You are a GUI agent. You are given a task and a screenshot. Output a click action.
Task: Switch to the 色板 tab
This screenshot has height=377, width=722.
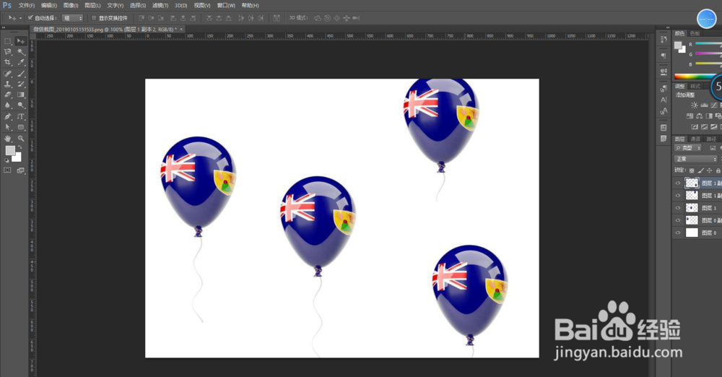tap(695, 33)
